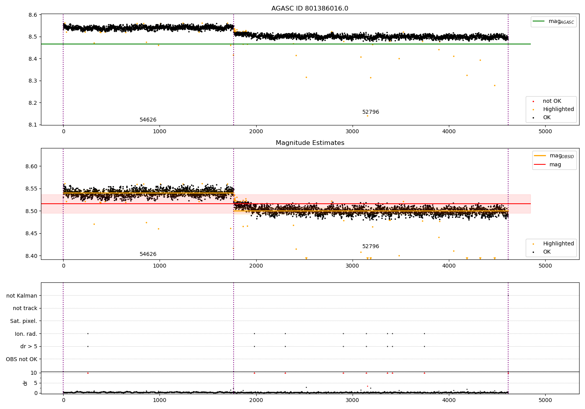Click the "8.2" tick on top plot
The width and height of the screenshot is (585, 409).
point(33,103)
